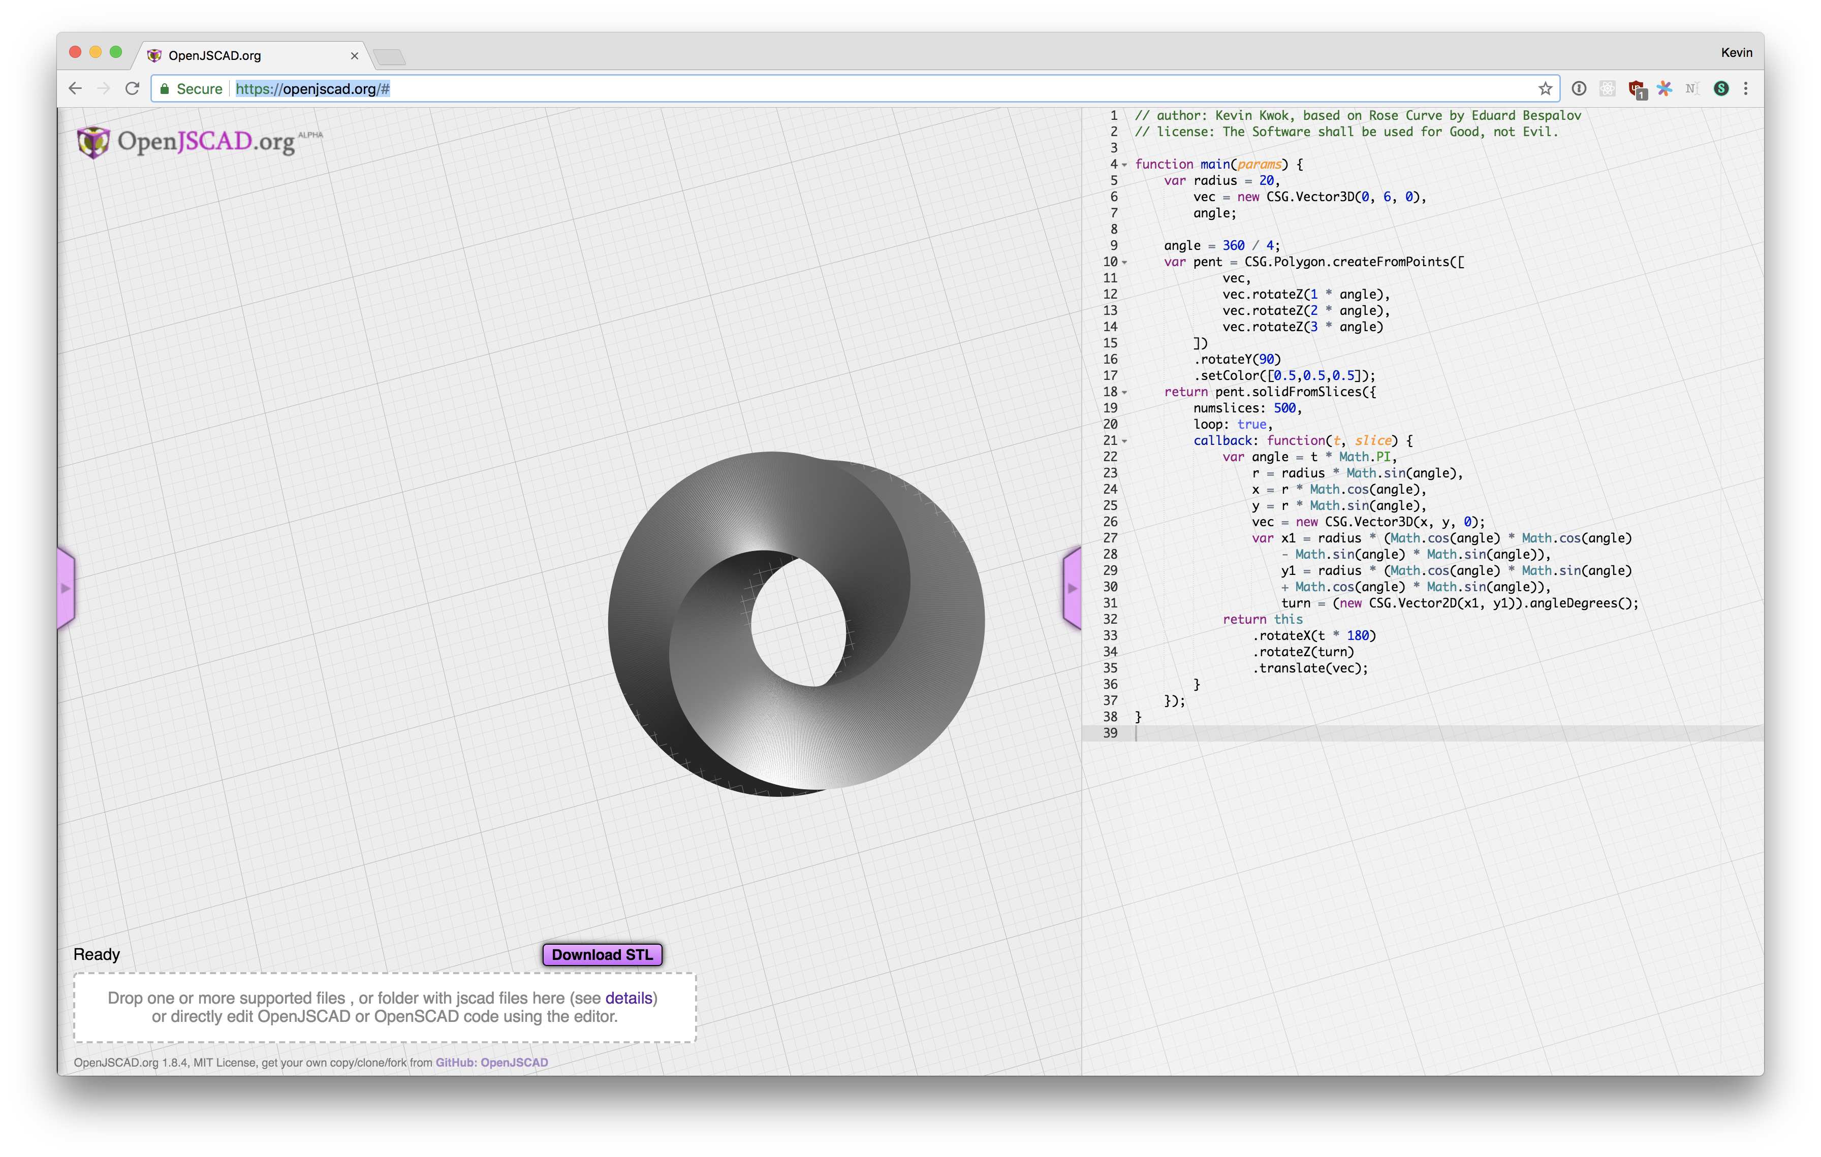Click the green S circle extension icon
Screen dimensions: 1821x1157
click(x=1721, y=88)
